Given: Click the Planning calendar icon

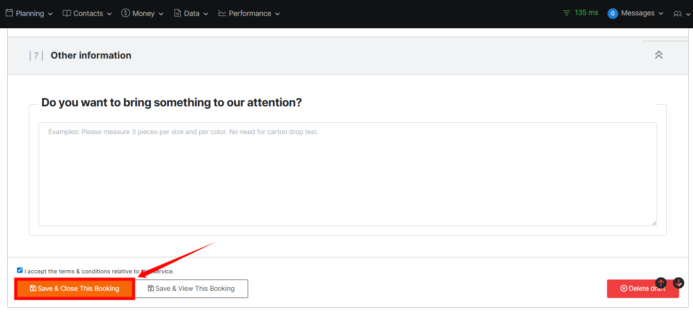Looking at the screenshot, I should click(9, 13).
